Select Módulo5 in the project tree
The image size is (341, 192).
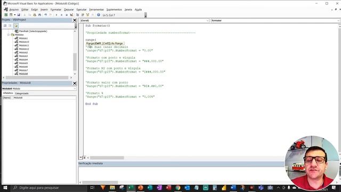(23, 63)
